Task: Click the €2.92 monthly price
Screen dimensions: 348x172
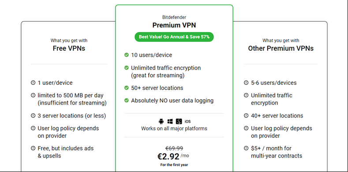Action: click(x=168, y=157)
